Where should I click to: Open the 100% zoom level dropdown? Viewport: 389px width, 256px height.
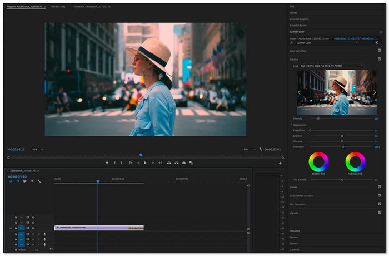click(37, 149)
